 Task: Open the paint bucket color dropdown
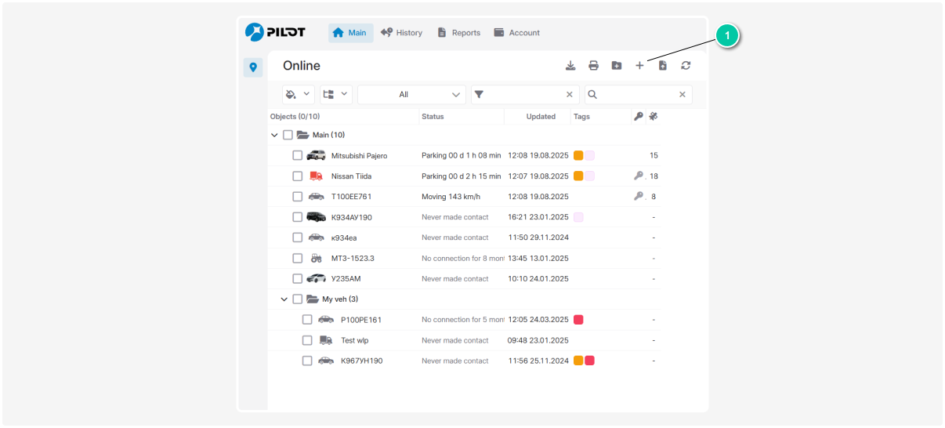[x=299, y=95]
